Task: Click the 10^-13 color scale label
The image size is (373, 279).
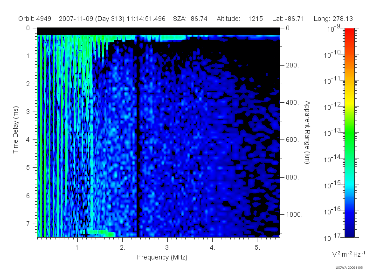Action: pos(332,133)
